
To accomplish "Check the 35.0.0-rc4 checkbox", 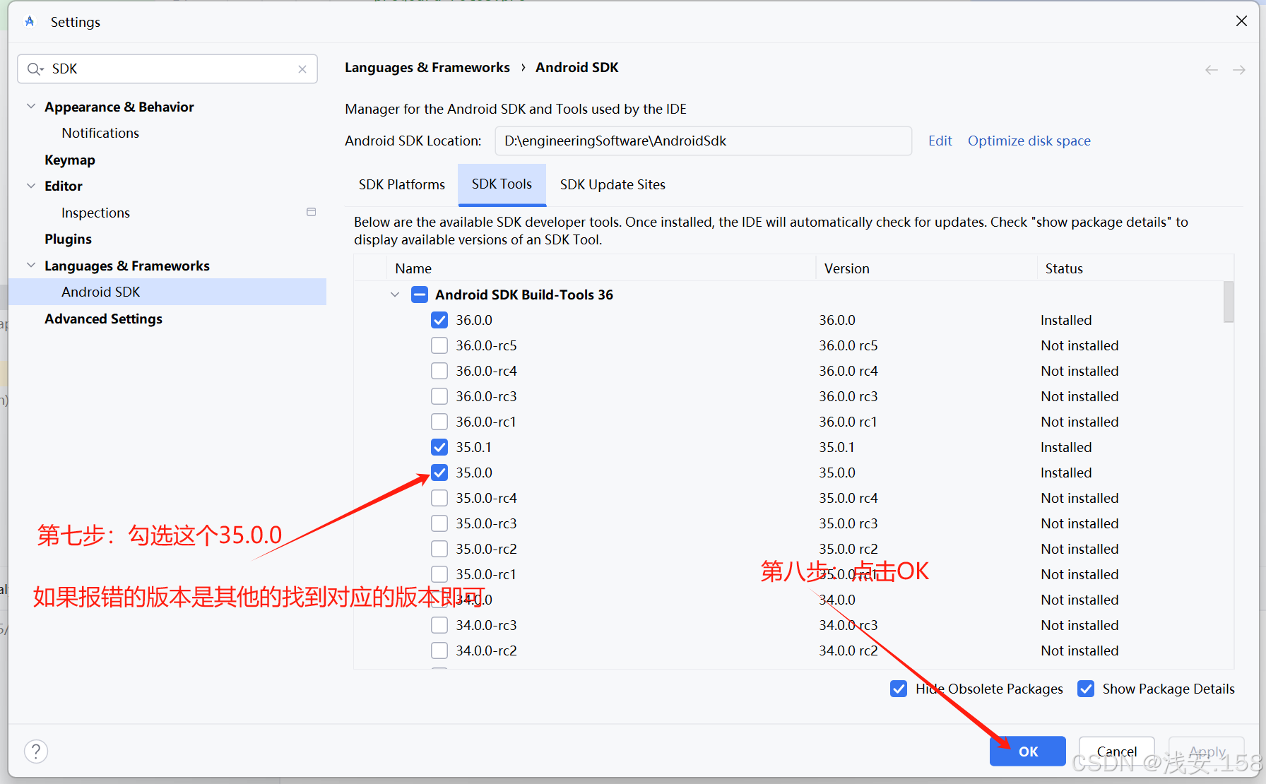I will [439, 498].
